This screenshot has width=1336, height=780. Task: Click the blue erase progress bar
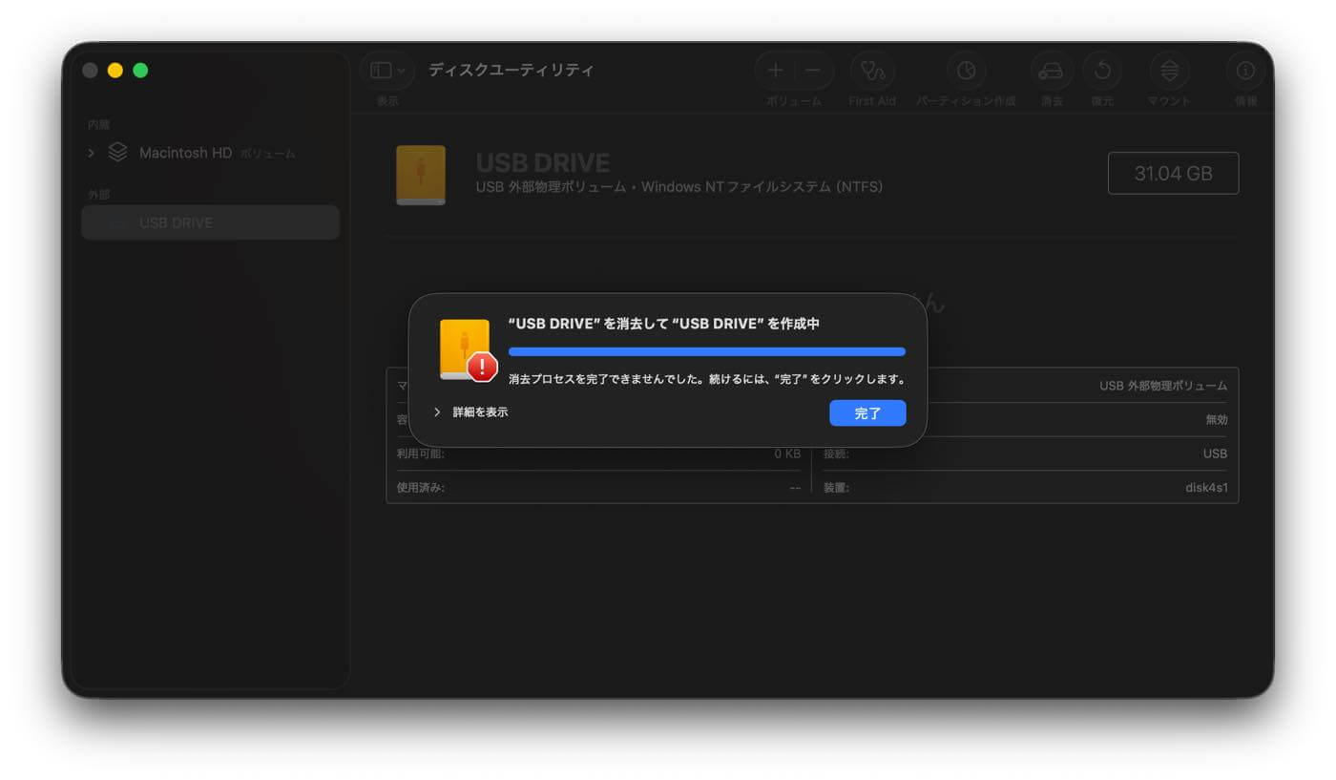click(706, 351)
